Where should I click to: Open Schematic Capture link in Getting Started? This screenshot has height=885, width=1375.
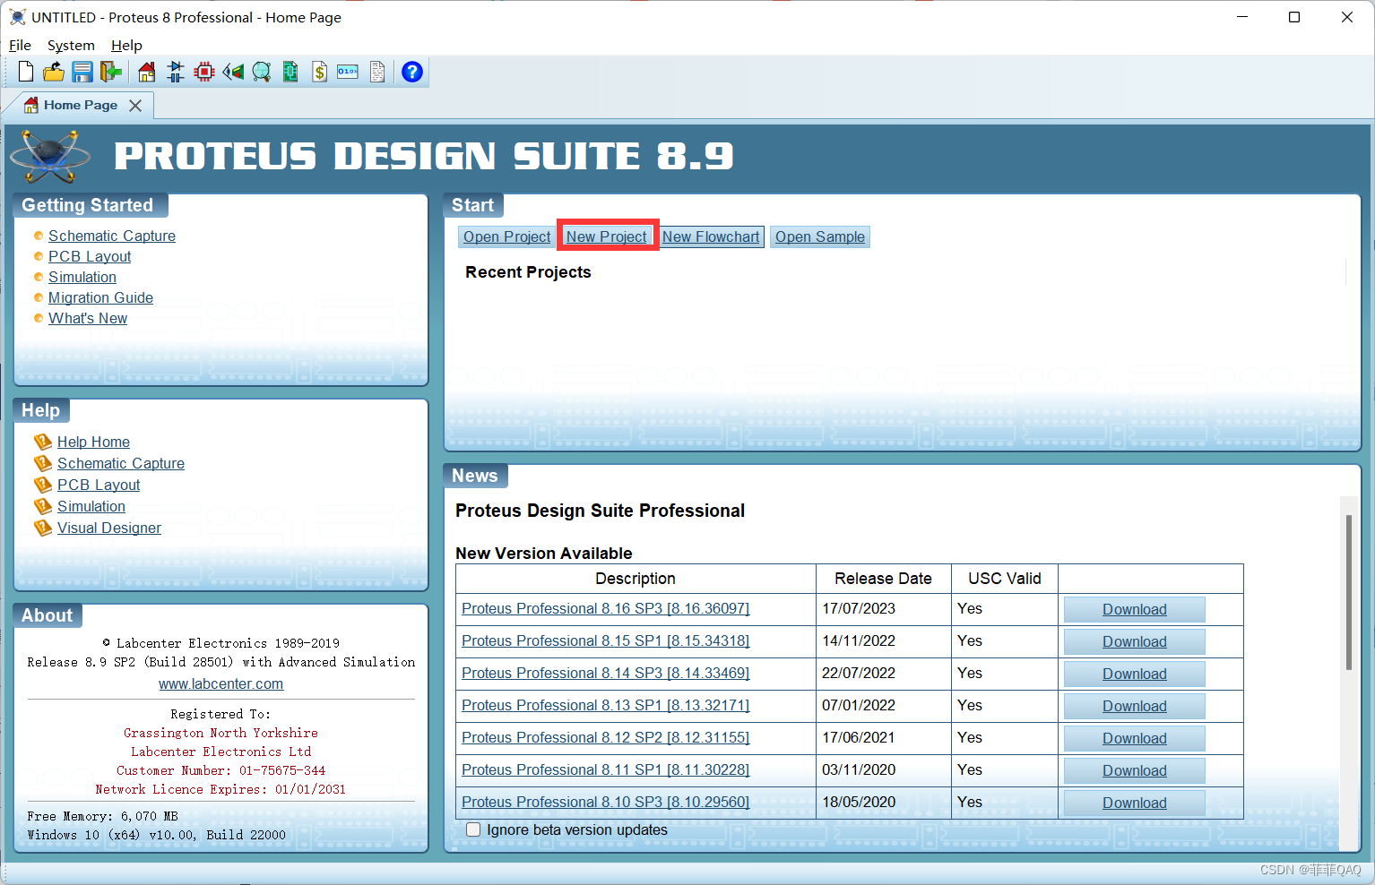(x=112, y=236)
